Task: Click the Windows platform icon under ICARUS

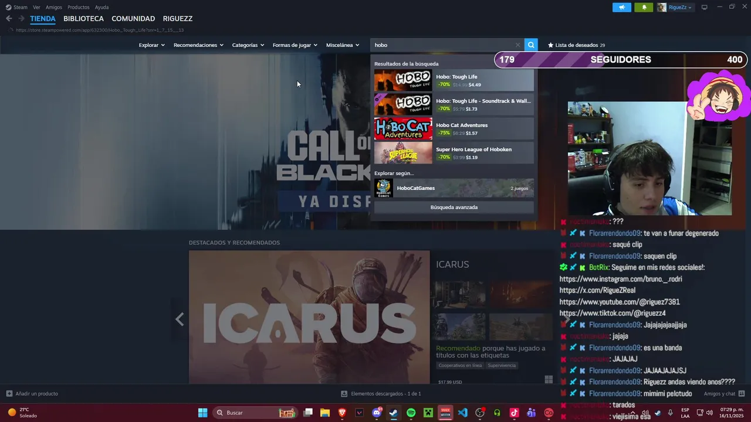Action: [549, 380]
